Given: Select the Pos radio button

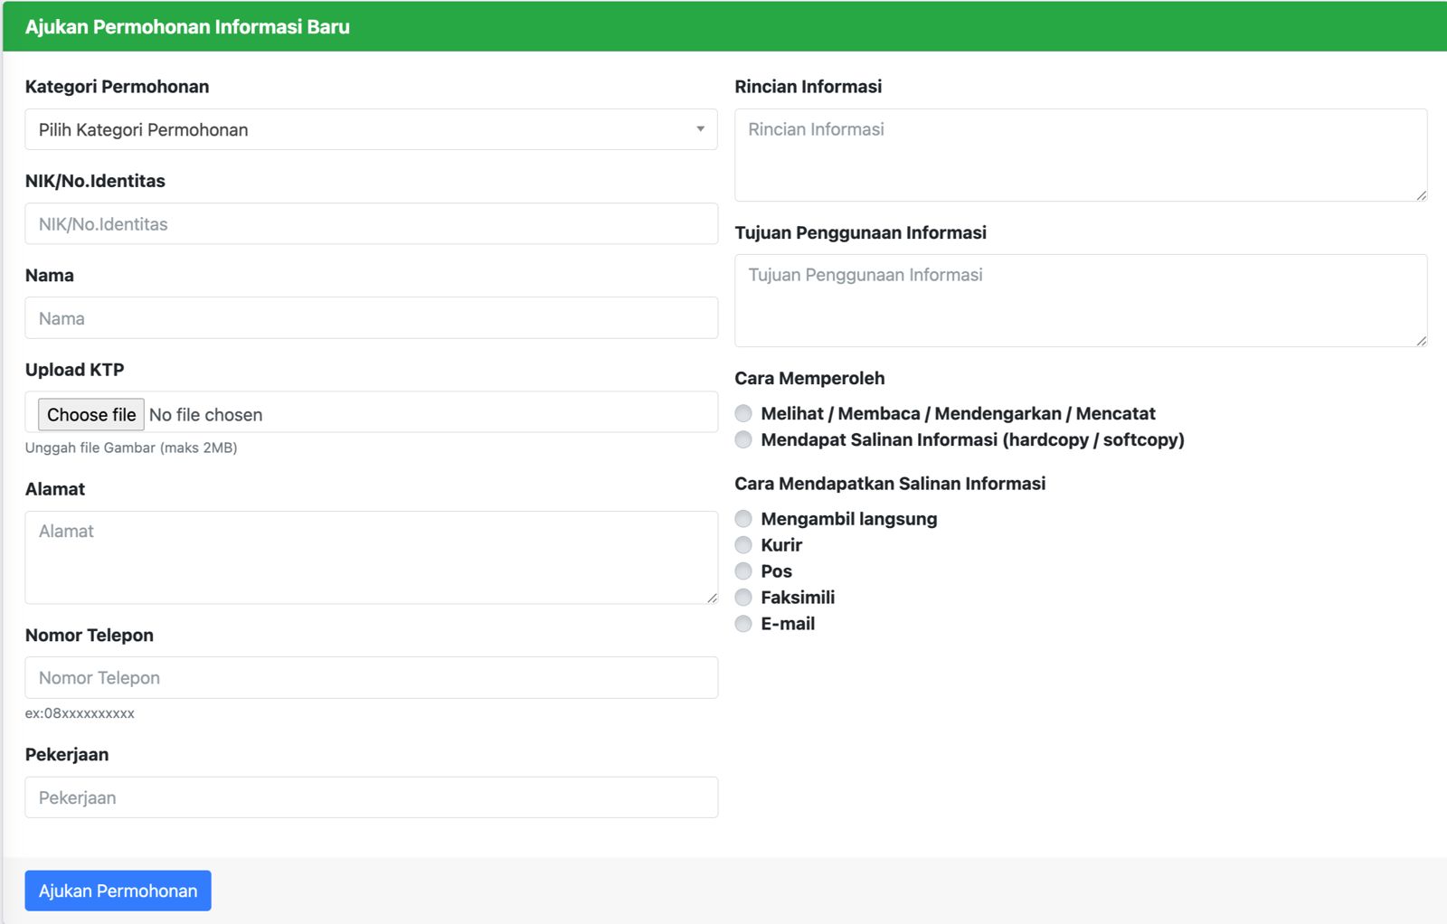Looking at the screenshot, I should point(743,571).
